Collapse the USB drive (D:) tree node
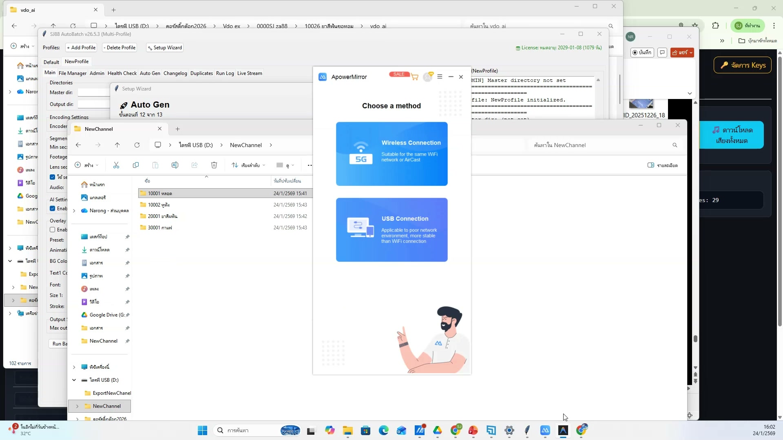 click(74, 380)
